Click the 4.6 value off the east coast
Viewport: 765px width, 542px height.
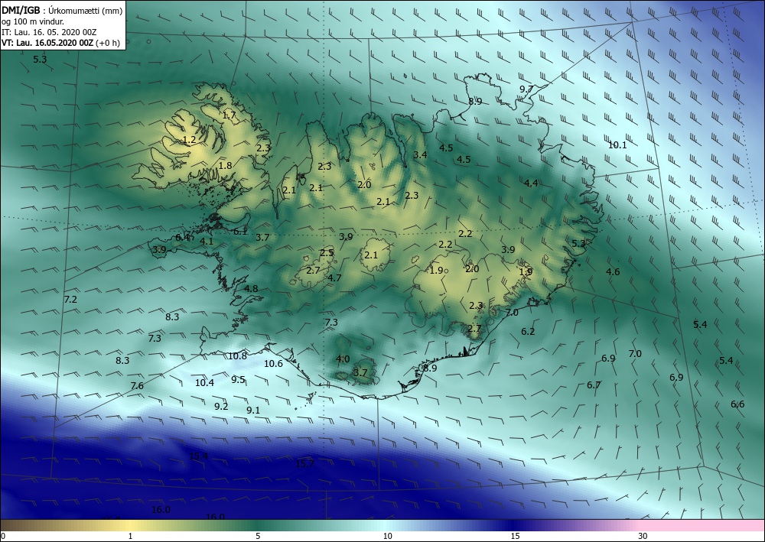click(x=613, y=272)
